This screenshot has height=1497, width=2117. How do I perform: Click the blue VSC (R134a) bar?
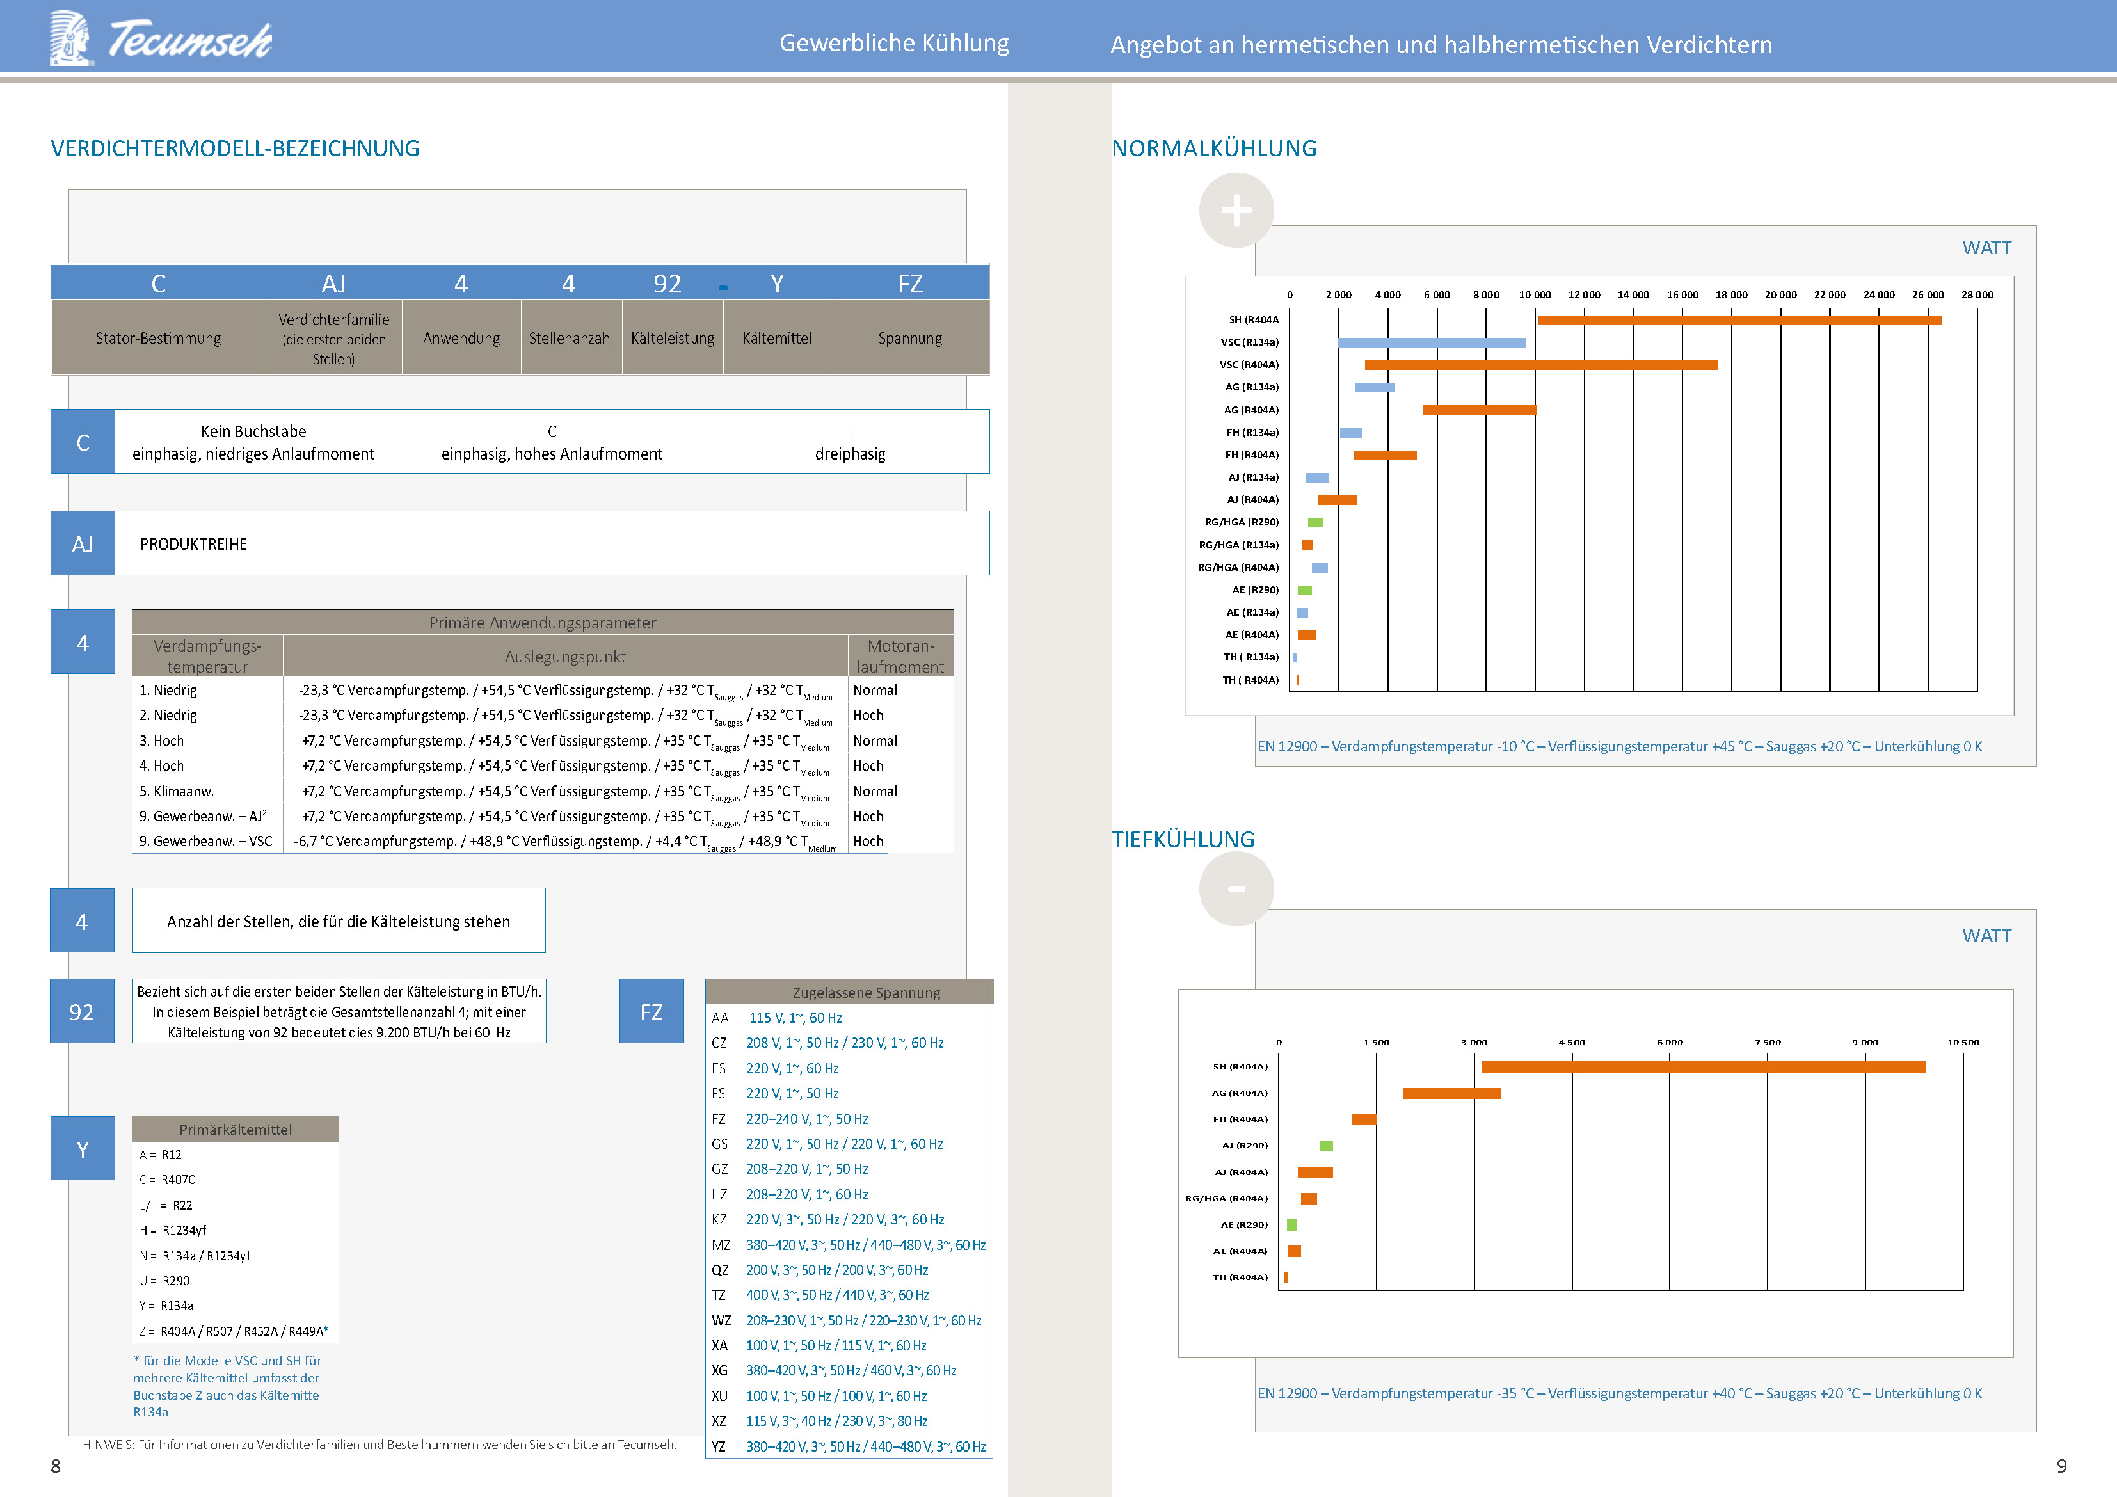[x=1431, y=343]
